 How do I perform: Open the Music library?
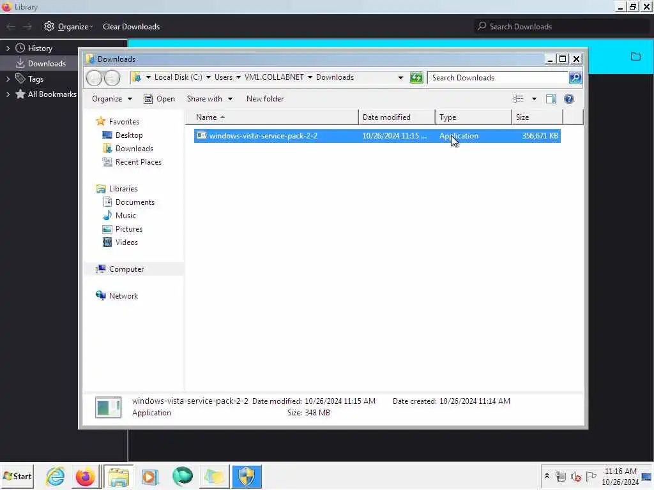(126, 216)
